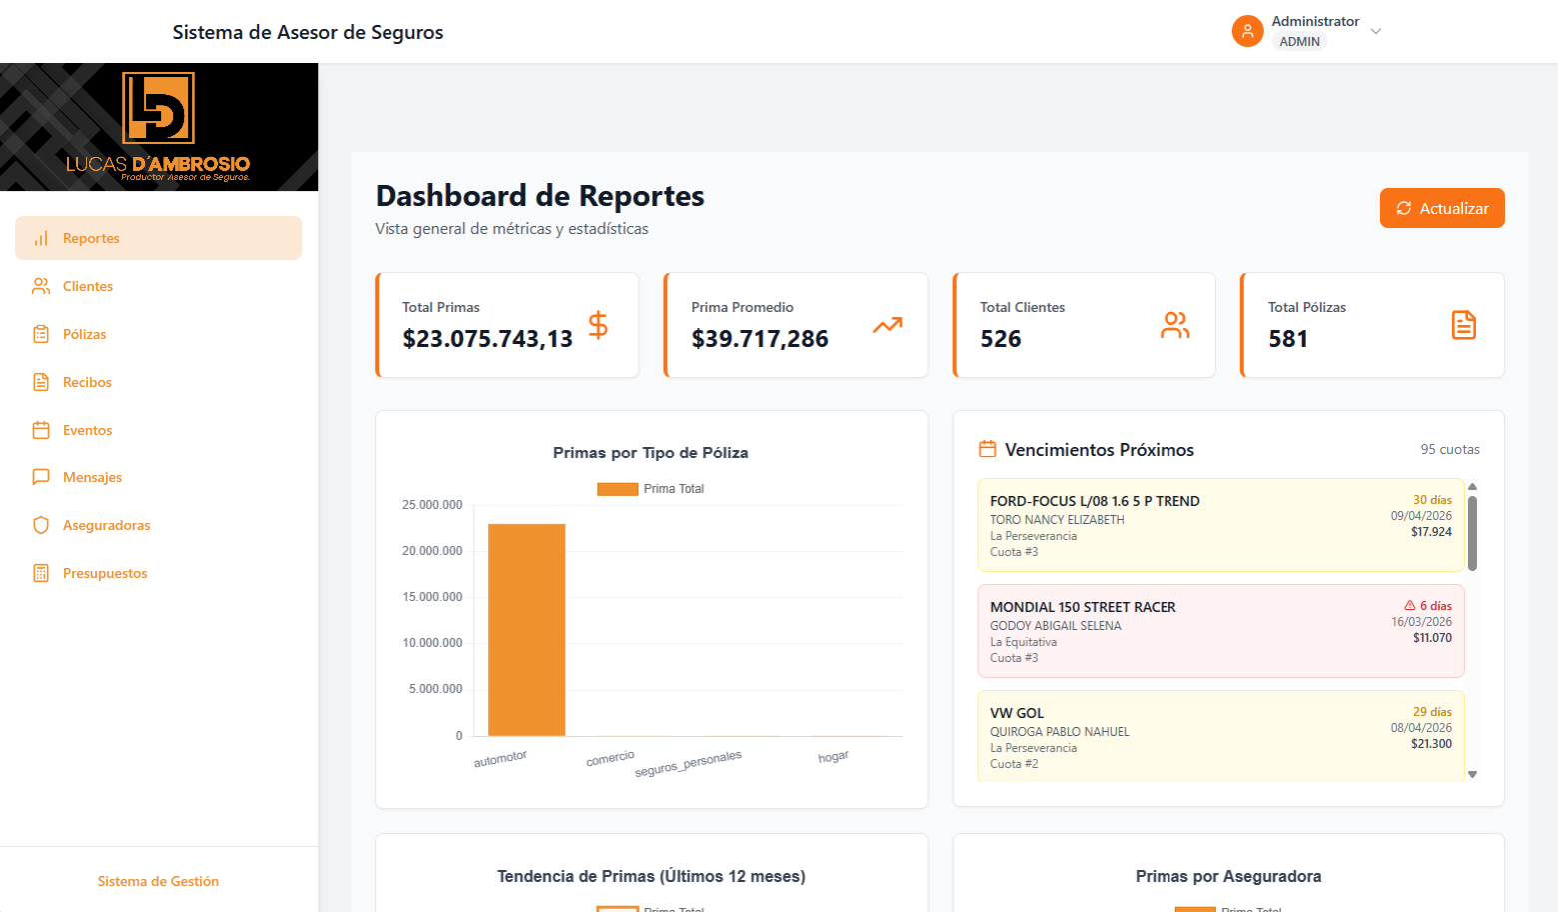Click the Reportes bar chart icon

coord(41,238)
